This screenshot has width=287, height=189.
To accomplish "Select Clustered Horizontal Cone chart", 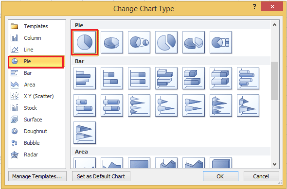I will 139,105.
